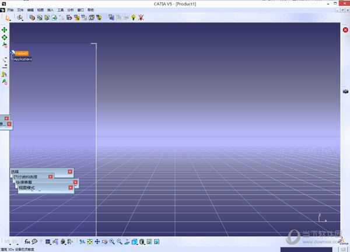The height and width of the screenshot is (252, 350).
Task: Open the 分析 (Analyze) menu
Action: coord(71,10)
